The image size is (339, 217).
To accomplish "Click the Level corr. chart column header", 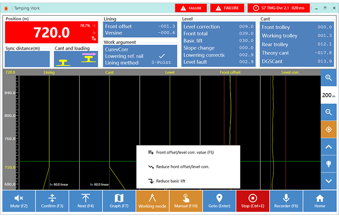I will click(290, 72).
